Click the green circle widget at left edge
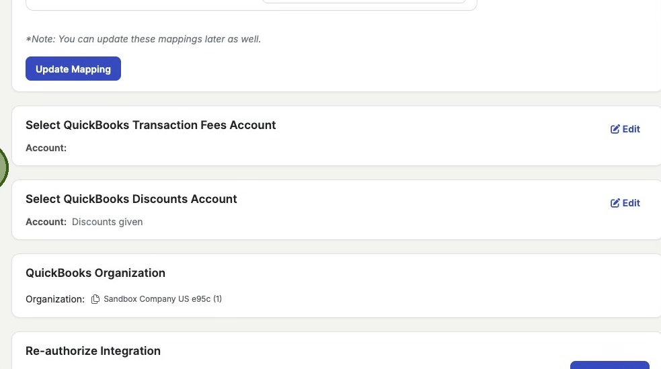 tap(2, 167)
